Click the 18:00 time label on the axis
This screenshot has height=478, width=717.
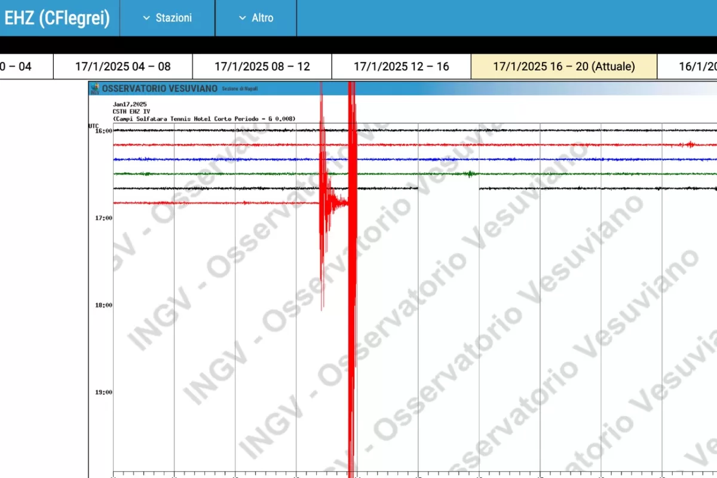tap(103, 305)
